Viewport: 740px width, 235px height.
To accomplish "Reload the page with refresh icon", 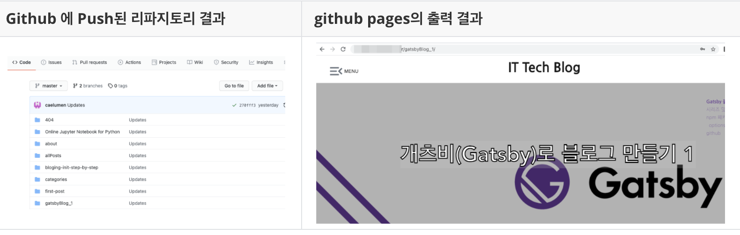I will coord(343,49).
